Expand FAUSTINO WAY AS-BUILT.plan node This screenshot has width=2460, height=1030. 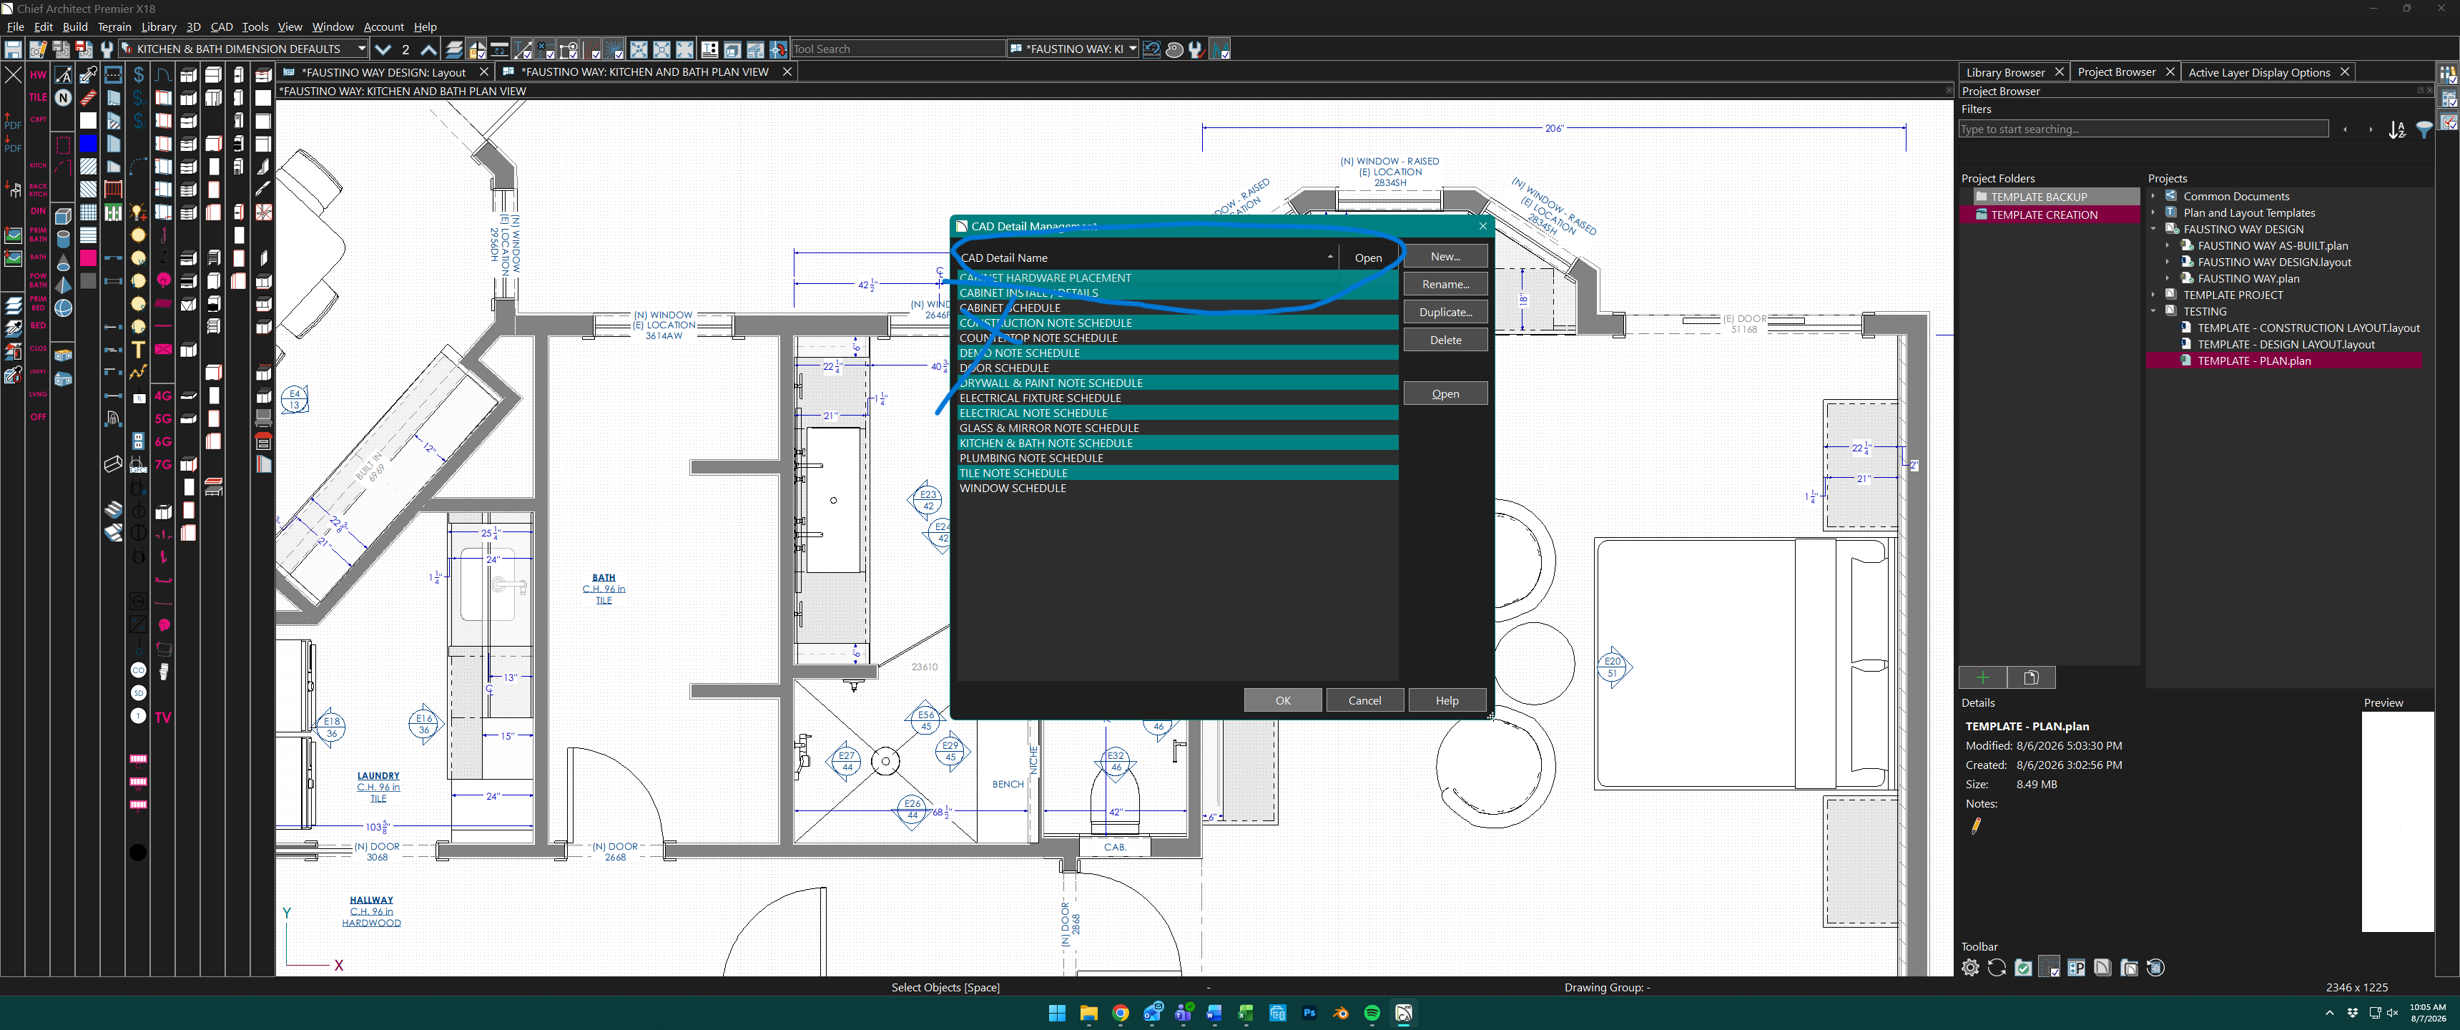pos(2168,245)
